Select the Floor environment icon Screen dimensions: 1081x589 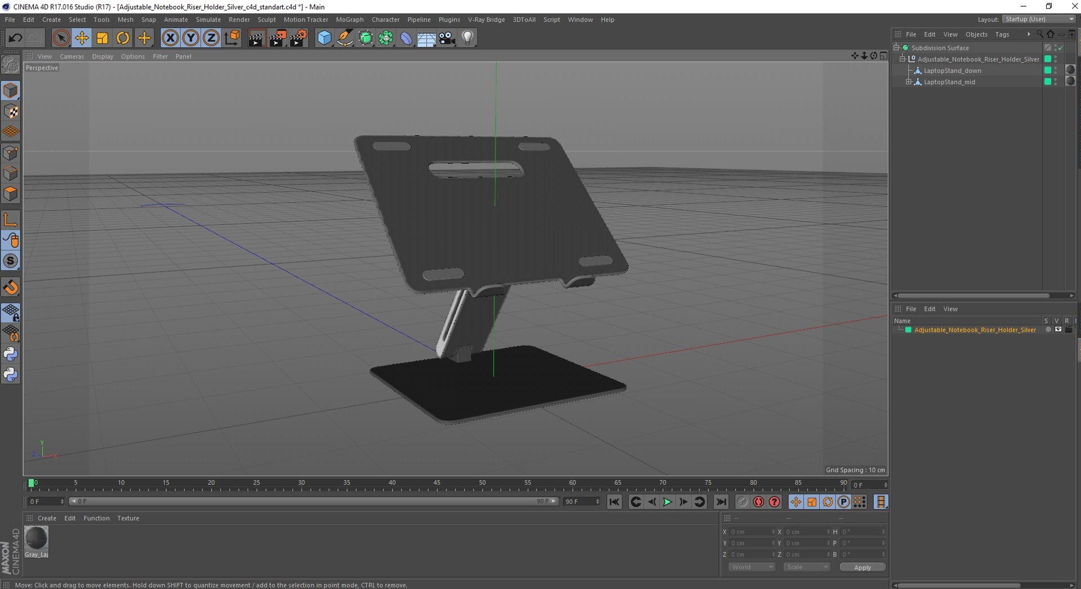(x=426, y=38)
